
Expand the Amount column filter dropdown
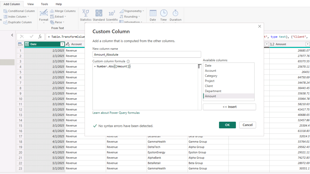307,44
